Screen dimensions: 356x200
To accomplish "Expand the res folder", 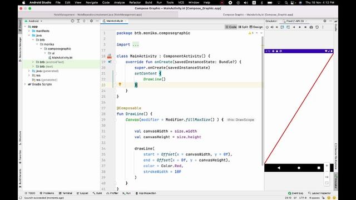I will coord(29,76).
